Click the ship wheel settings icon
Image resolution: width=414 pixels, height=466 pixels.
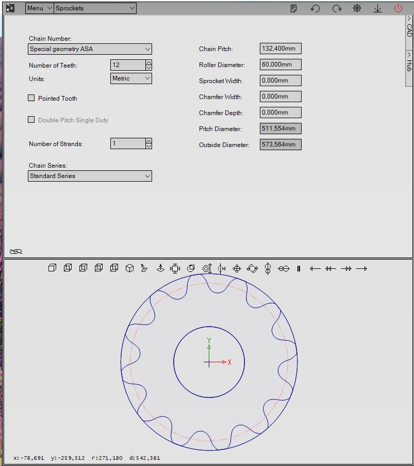[357, 8]
